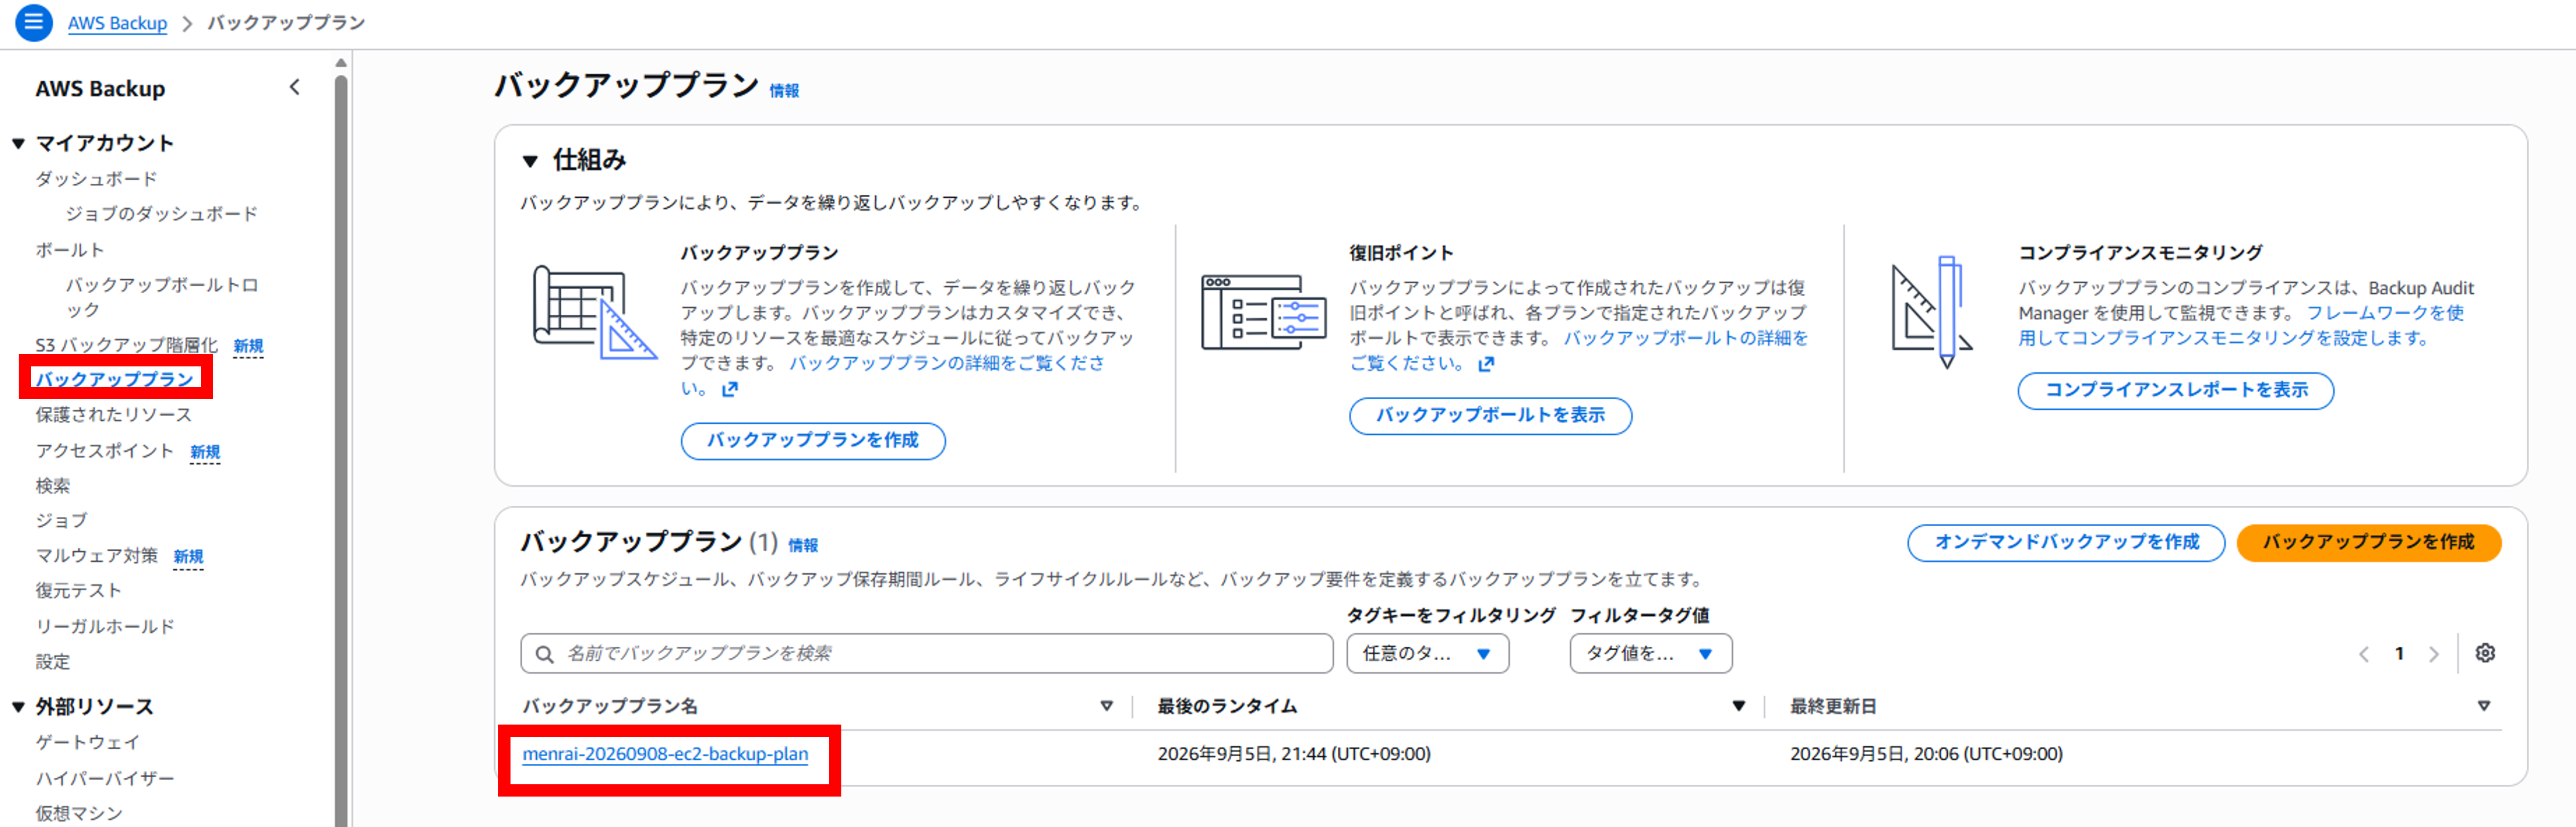Open the 任意のタ… tag key dropdown
The width and height of the screenshot is (2576, 827).
click(x=1427, y=654)
